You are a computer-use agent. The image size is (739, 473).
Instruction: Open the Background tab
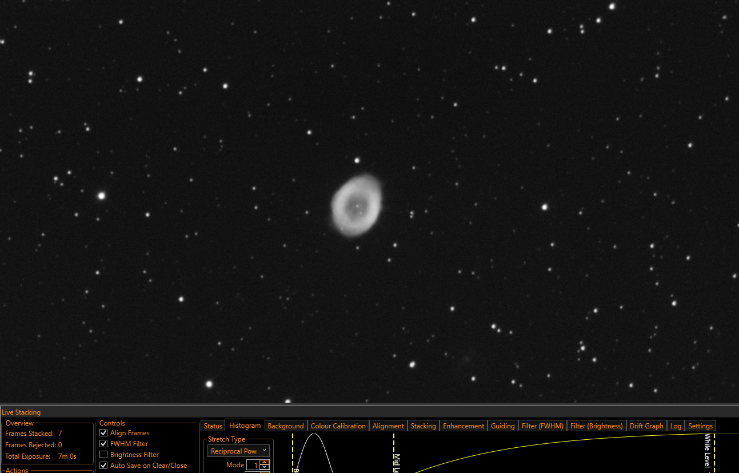click(x=286, y=426)
